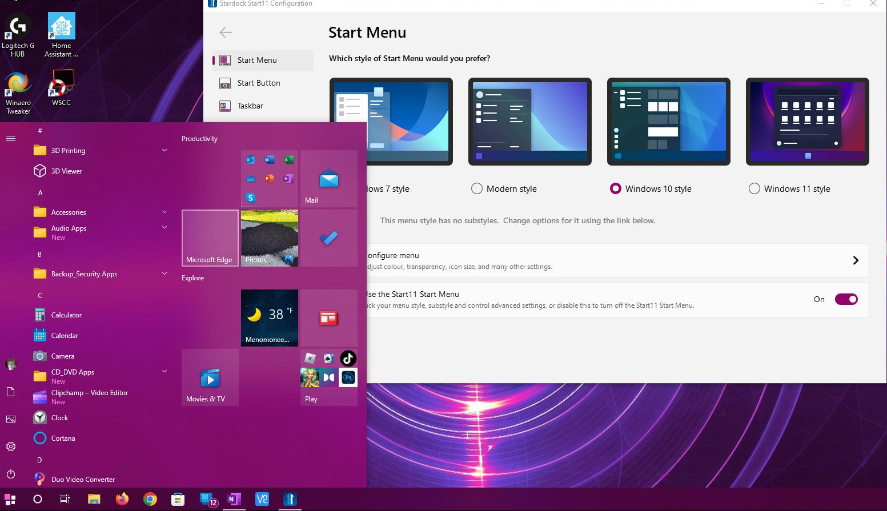
Task: Open File Explorer from the taskbar
Action: pyautogui.click(x=94, y=499)
